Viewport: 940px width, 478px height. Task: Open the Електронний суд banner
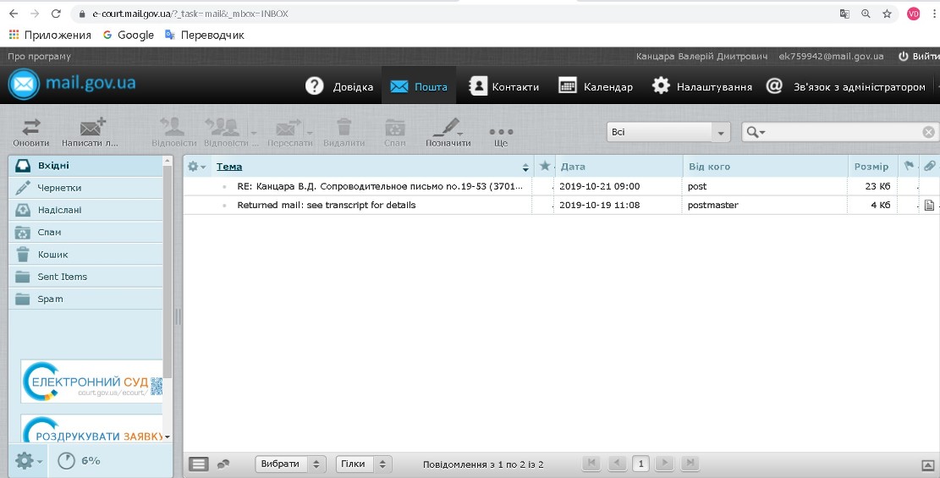tap(91, 382)
